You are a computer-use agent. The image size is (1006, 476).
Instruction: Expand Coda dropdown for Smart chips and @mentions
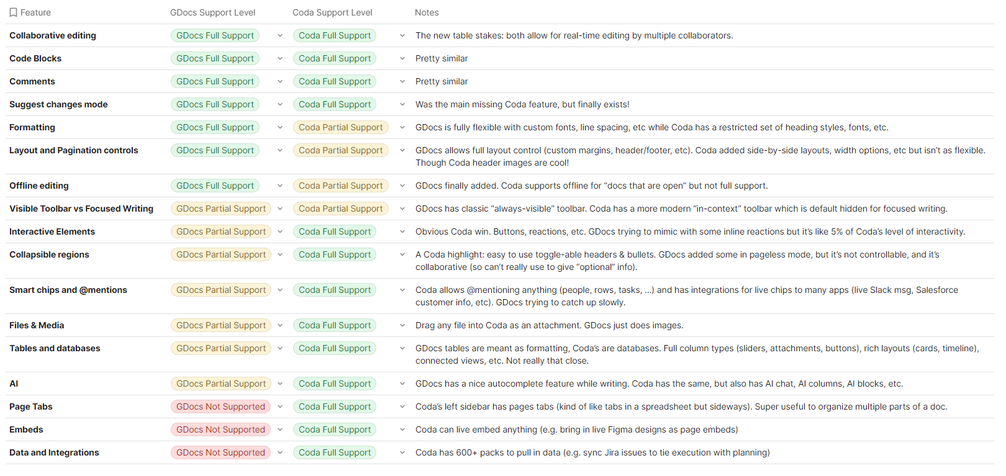(x=402, y=290)
